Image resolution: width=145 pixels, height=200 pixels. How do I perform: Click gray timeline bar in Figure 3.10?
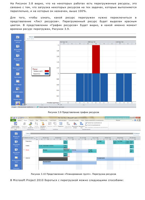(82, 133)
